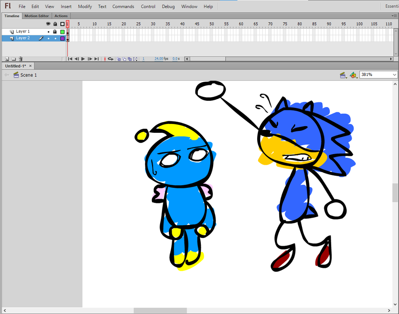
Task: Click frame 1 keyframe on Layer 2
Action: pyautogui.click(x=67, y=39)
